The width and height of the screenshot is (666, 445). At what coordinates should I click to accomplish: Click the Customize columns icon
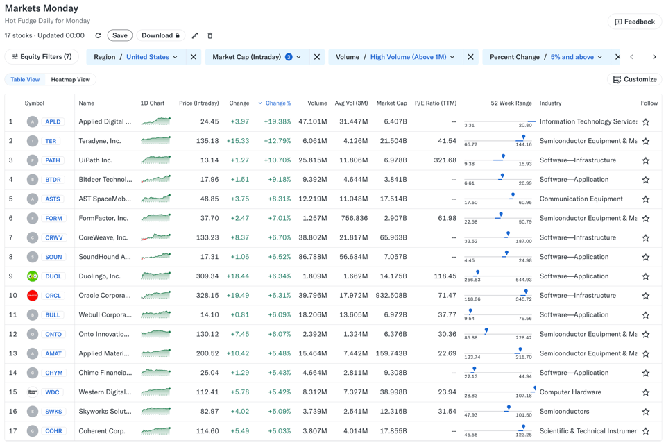[615, 80]
